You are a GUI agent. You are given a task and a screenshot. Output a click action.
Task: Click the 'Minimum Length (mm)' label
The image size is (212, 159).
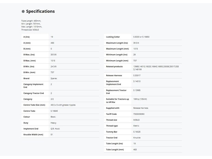pyautogui.click(x=117, y=61)
